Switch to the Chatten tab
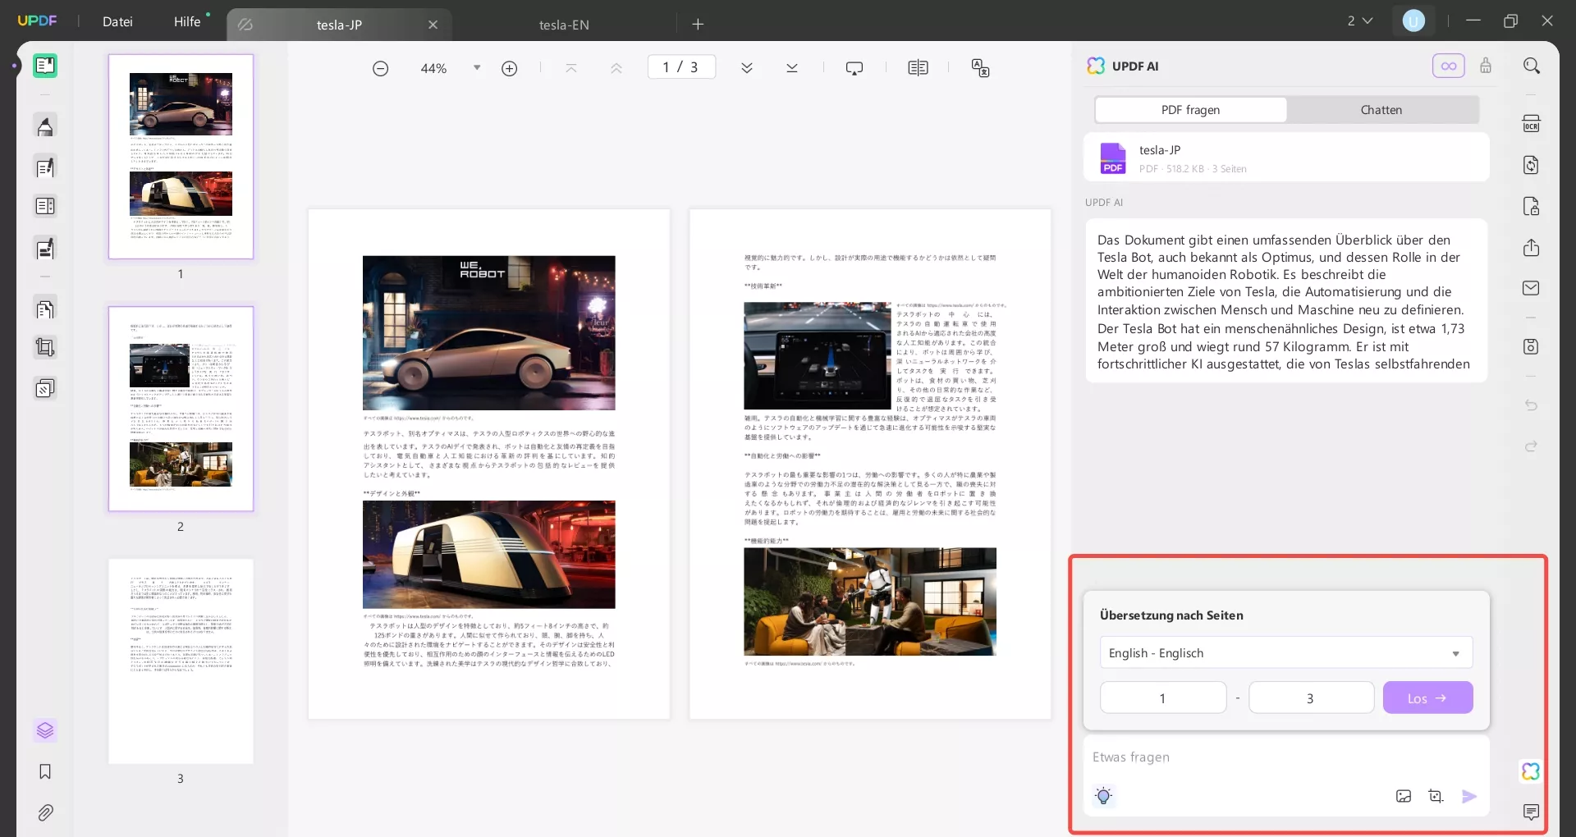Screen dimensions: 1576x837 (x=1381, y=109)
